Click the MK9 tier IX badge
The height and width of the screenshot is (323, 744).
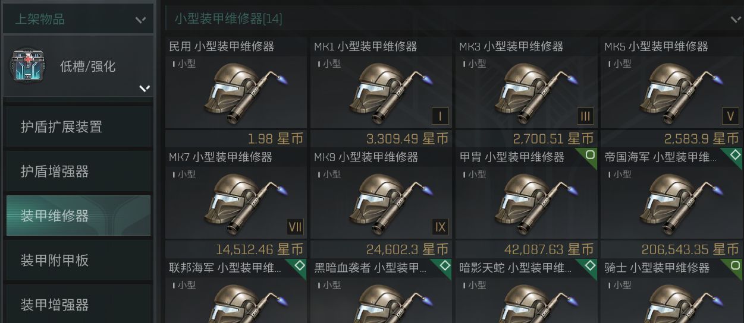440,227
